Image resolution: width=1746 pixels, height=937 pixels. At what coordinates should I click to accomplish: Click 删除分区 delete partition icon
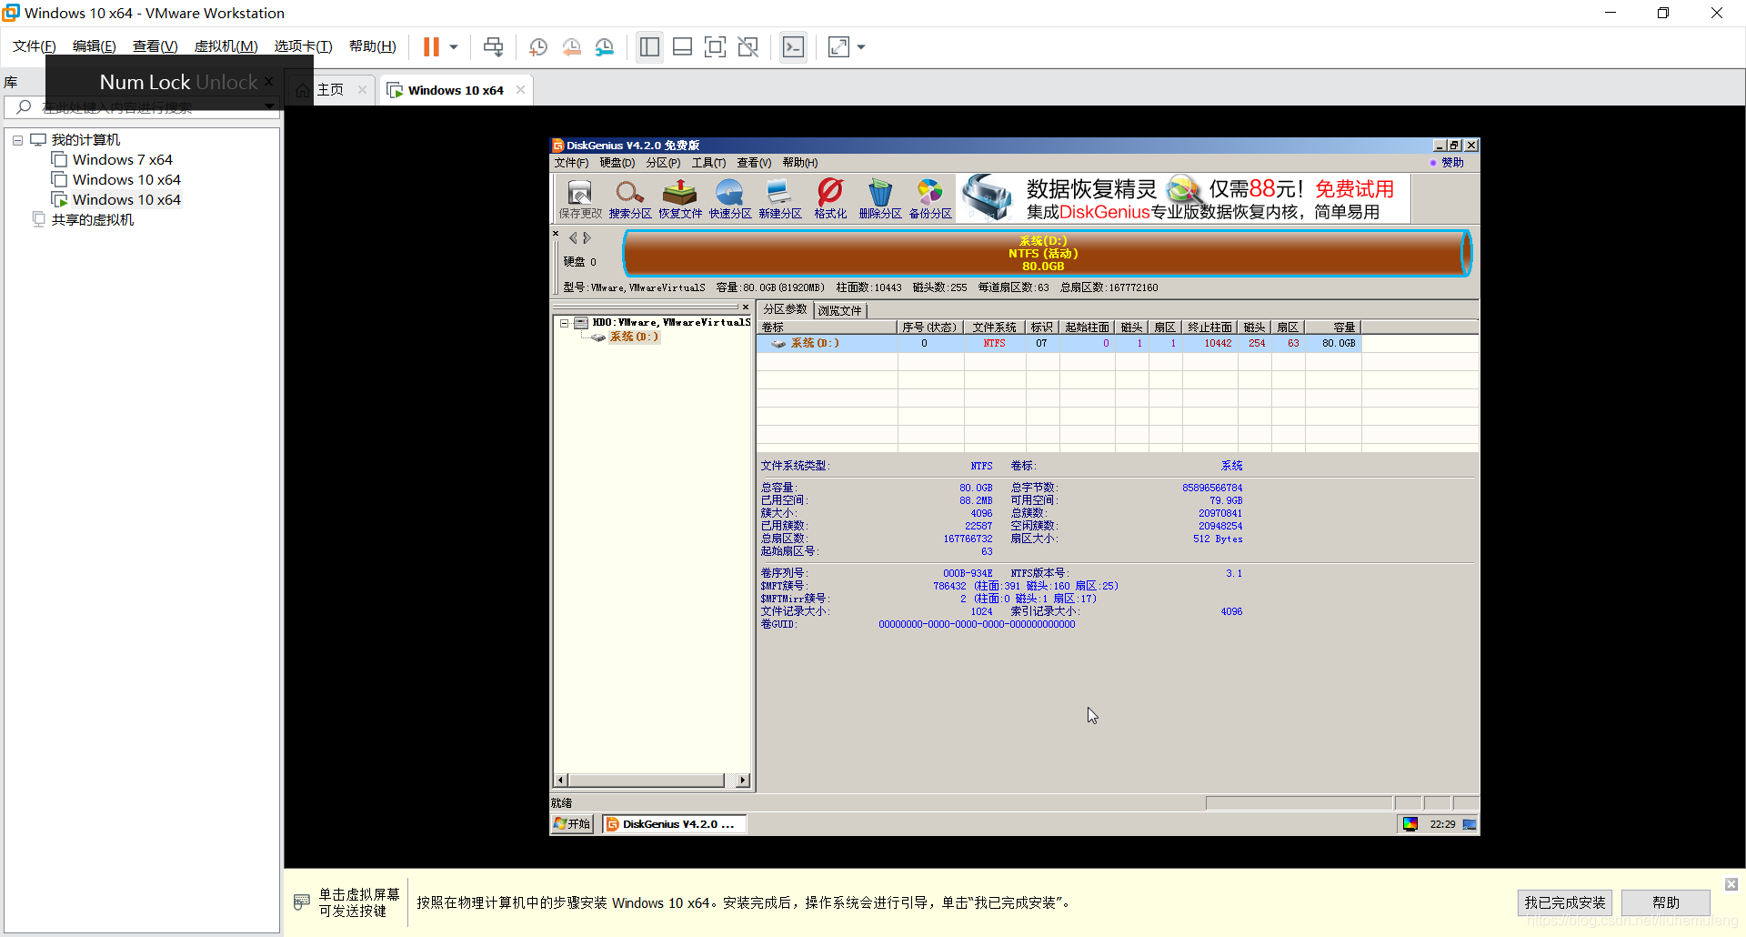pyautogui.click(x=880, y=198)
